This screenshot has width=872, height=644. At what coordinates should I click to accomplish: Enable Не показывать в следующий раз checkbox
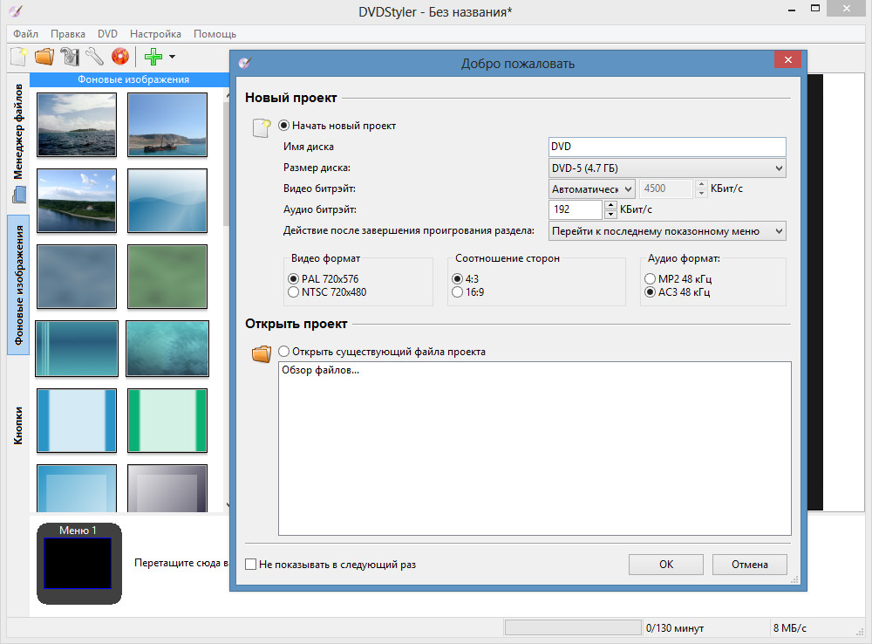(252, 565)
